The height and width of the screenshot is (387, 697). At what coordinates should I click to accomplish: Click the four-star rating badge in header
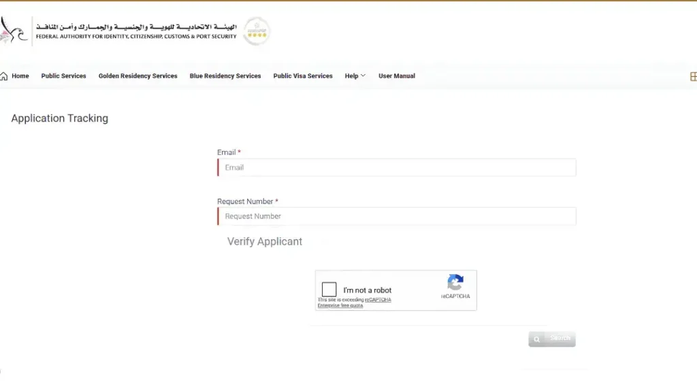point(257,31)
